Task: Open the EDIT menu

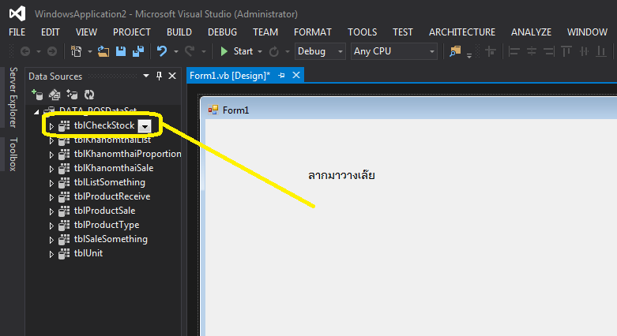Action: (x=51, y=32)
